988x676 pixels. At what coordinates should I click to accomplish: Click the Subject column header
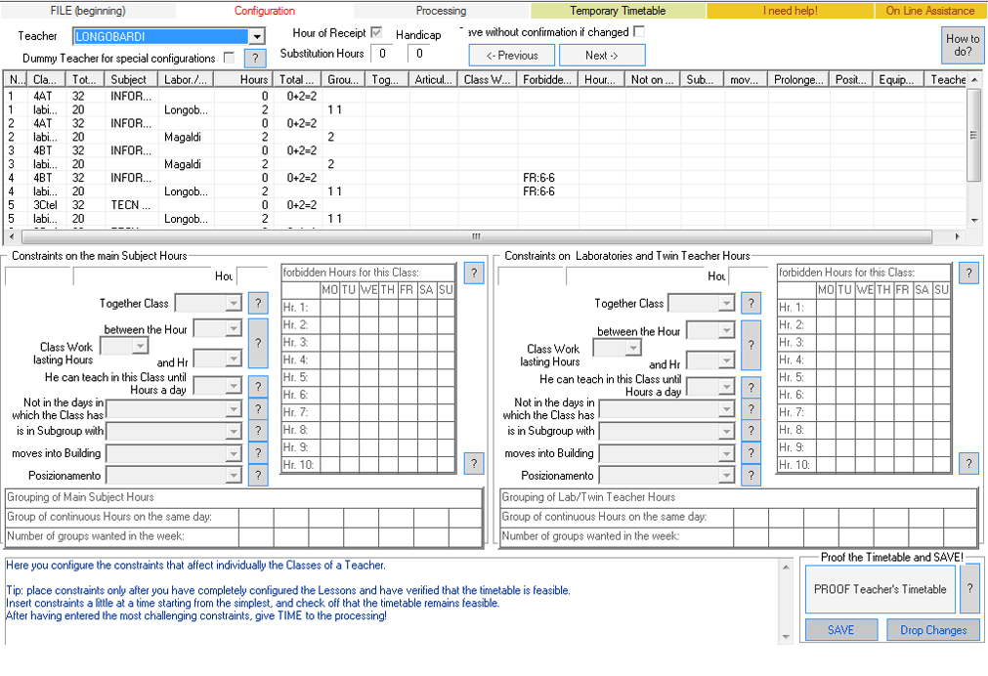132,79
